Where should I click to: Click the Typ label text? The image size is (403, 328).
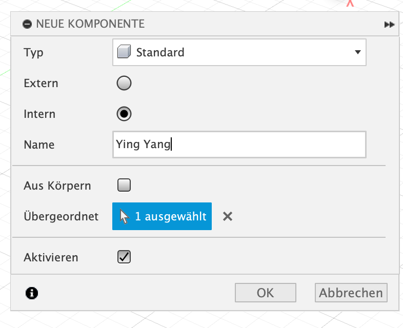point(33,52)
